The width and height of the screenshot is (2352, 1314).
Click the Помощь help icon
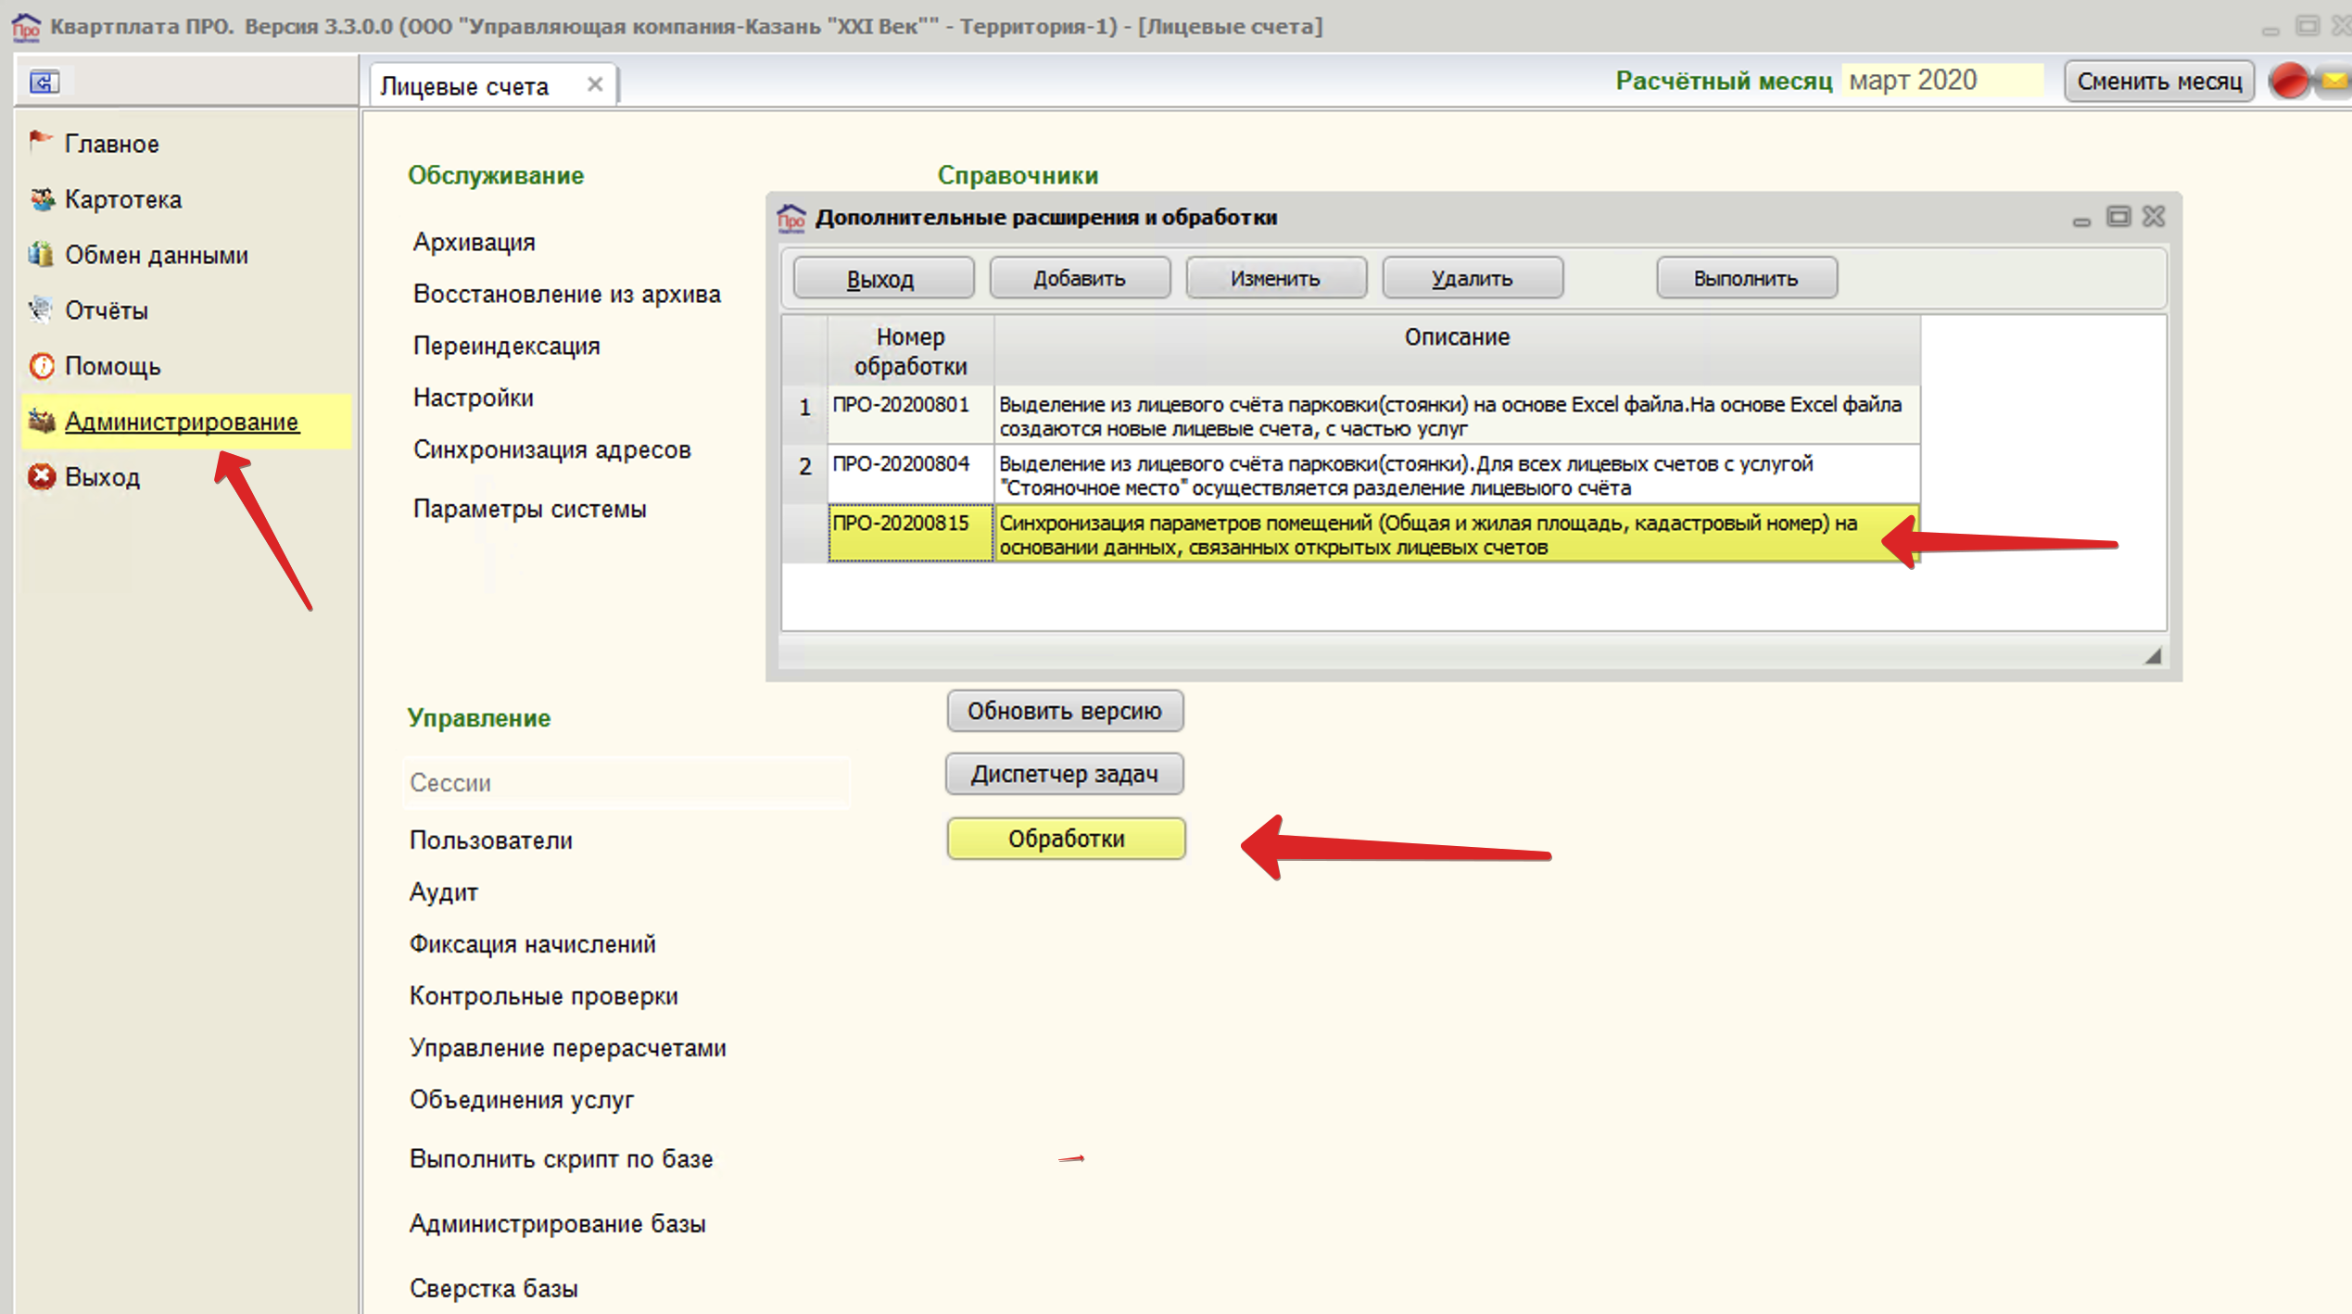pyautogui.click(x=42, y=365)
